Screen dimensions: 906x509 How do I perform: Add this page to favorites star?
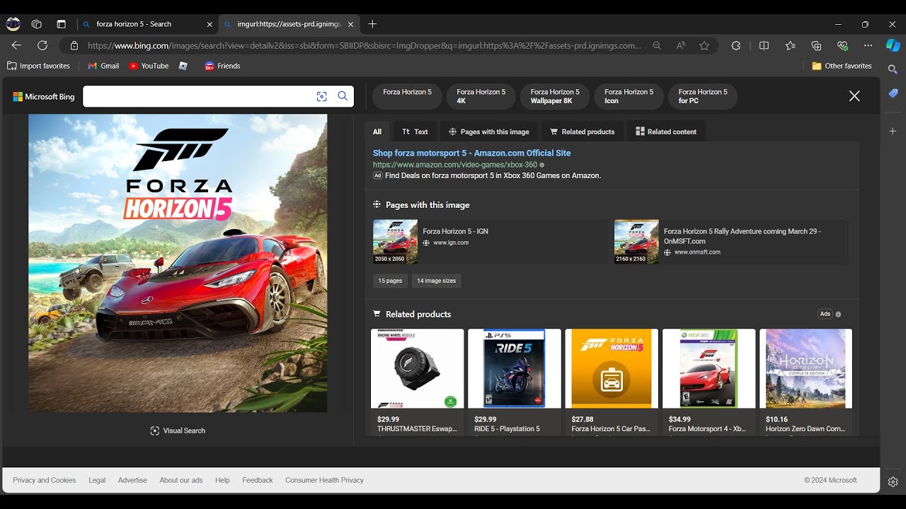click(x=704, y=45)
